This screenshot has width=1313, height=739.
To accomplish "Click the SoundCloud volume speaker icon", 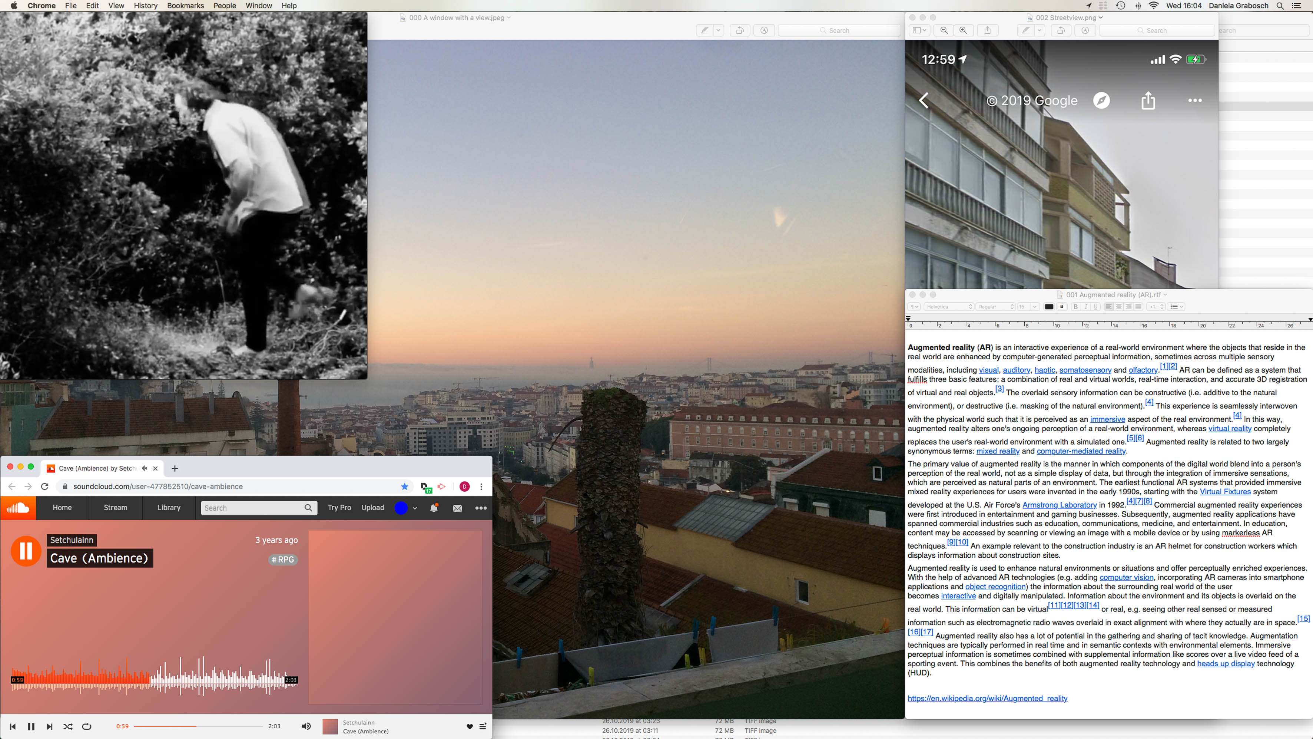I will coord(306,726).
